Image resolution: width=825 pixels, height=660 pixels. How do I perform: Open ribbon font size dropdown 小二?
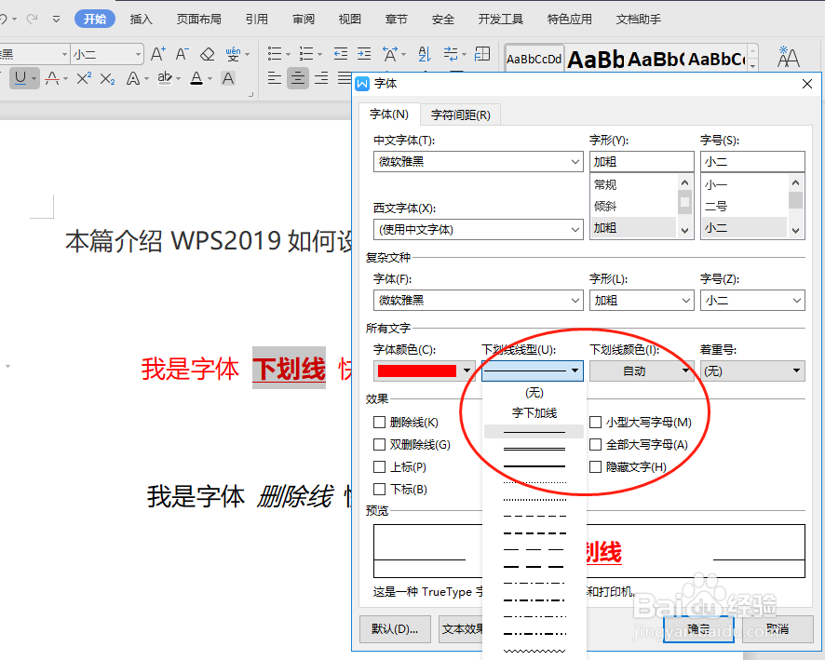(x=138, y=54)
